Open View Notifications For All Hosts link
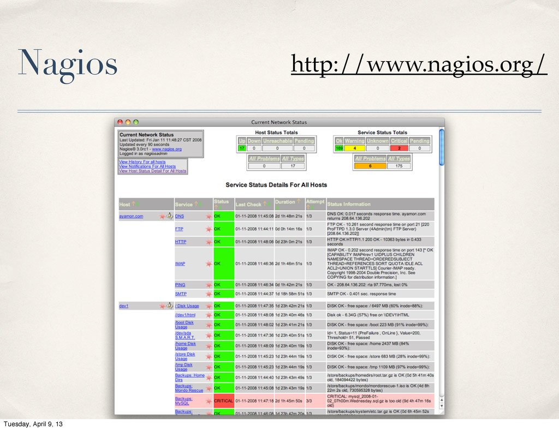This screenshot has width=559, height=430. [x=147, y=166]
